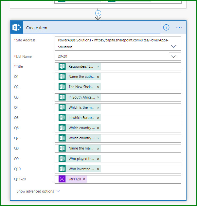Select the var1120 token text

75,179
